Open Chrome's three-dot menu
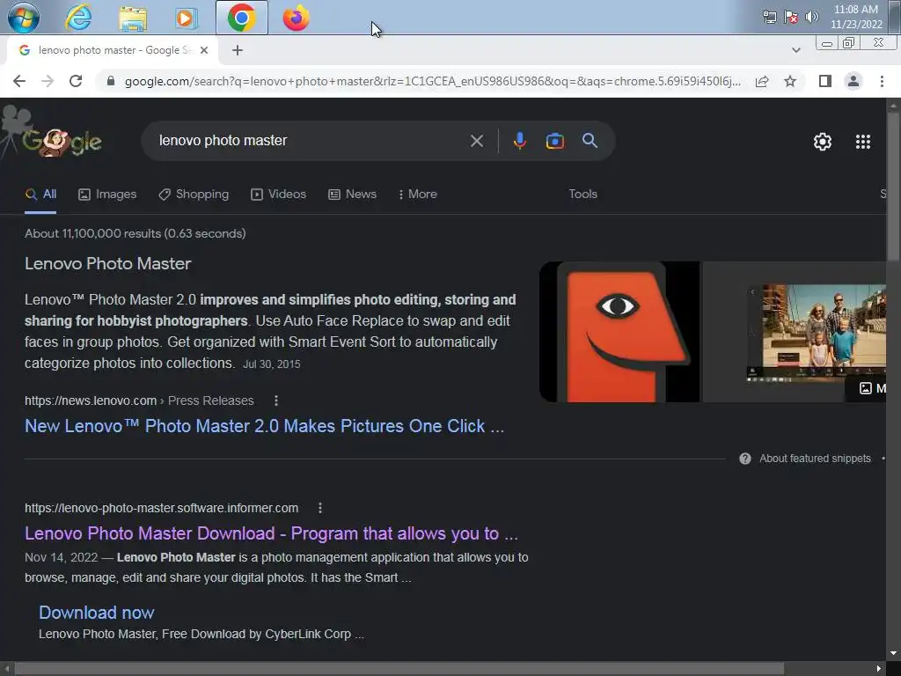Image resolution: width=901 pixels, height=676 pixels. pos(882,81)
